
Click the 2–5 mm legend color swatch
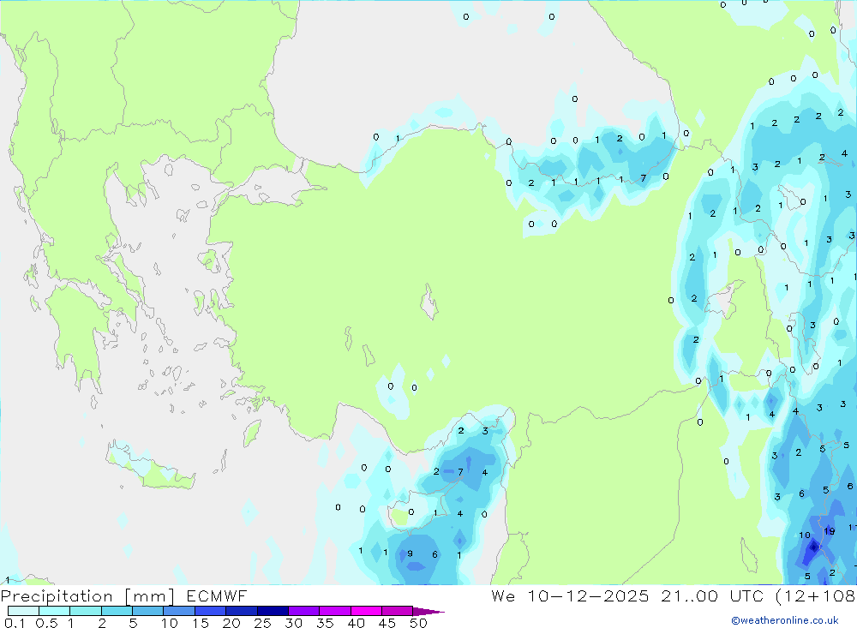(117, 611)
